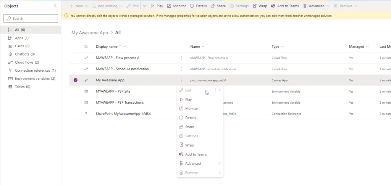Choose Monitor in the context menu
The width and height of the screenshot is (391, 185).
click(x=200, y=109)
